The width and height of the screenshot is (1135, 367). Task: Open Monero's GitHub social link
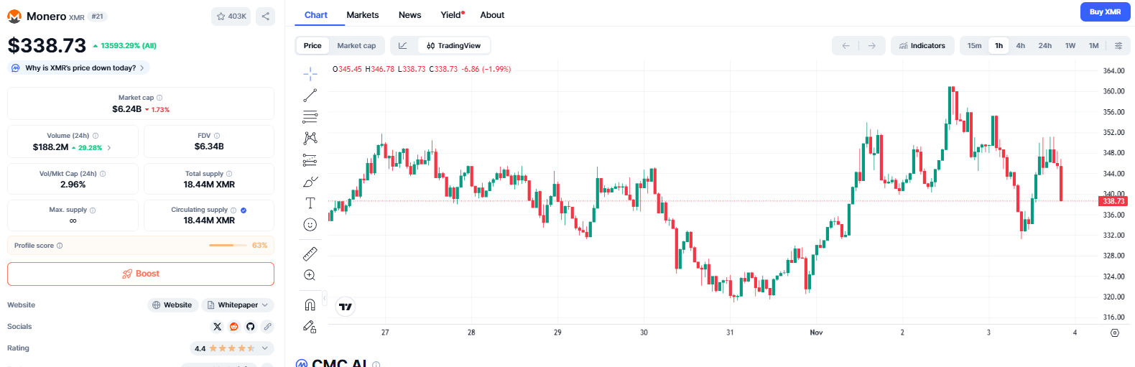click(251, 327)
